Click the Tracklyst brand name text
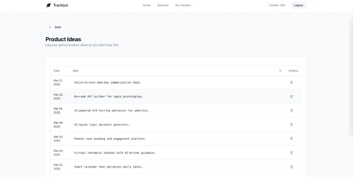This screenshot has width=353, height=177. [x=60, y=5]
